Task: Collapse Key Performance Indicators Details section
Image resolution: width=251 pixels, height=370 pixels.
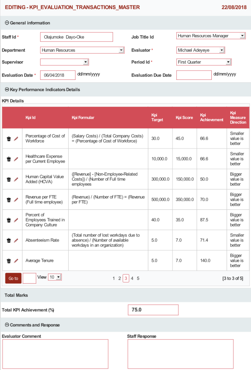Action: (x=7, y=90)
